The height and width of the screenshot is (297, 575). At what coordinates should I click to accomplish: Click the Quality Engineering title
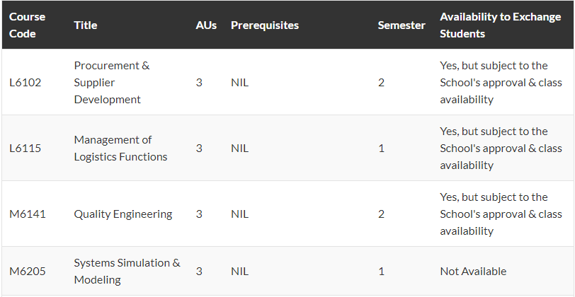coord(123,214)
